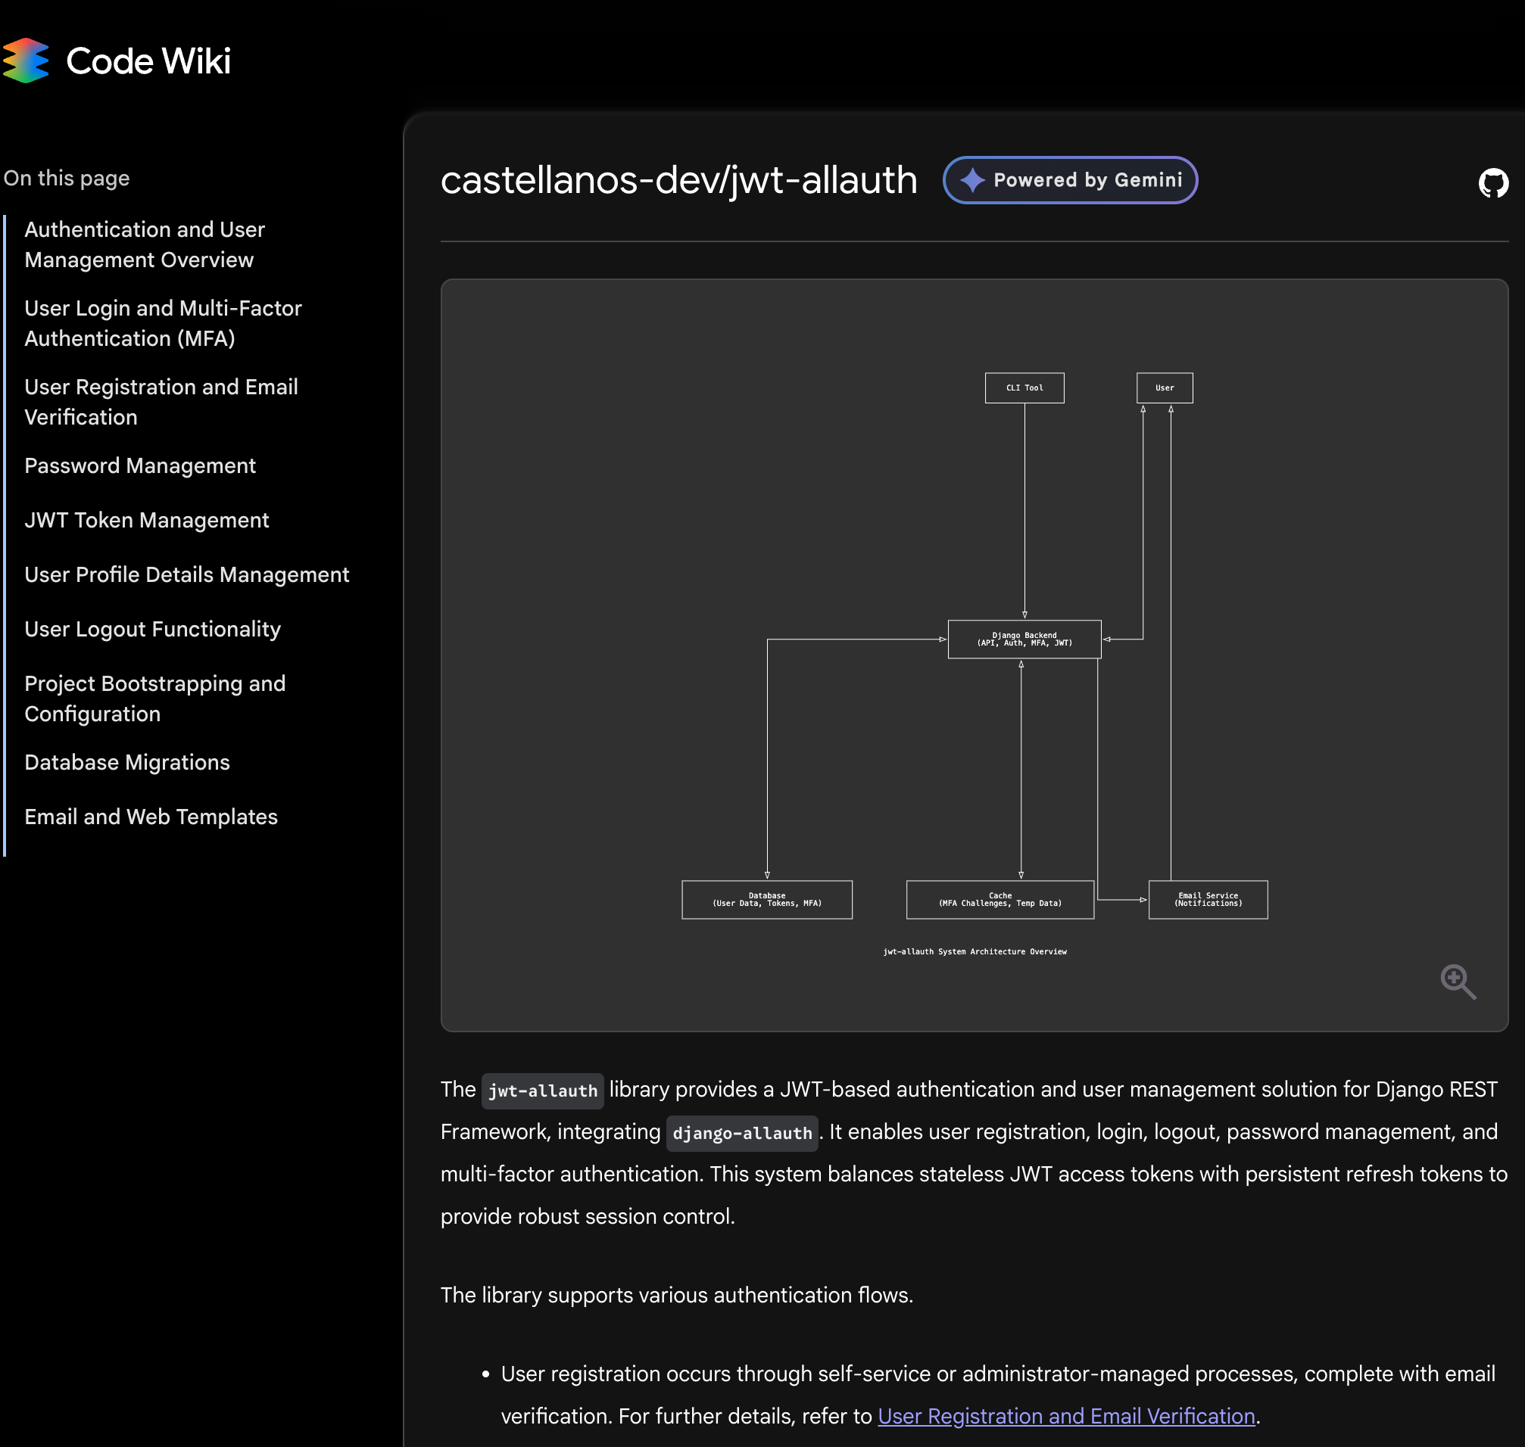Open Email and Web Templates section
The height and width of the screenshot is (1447, 1525).
[x=151, y=817]
